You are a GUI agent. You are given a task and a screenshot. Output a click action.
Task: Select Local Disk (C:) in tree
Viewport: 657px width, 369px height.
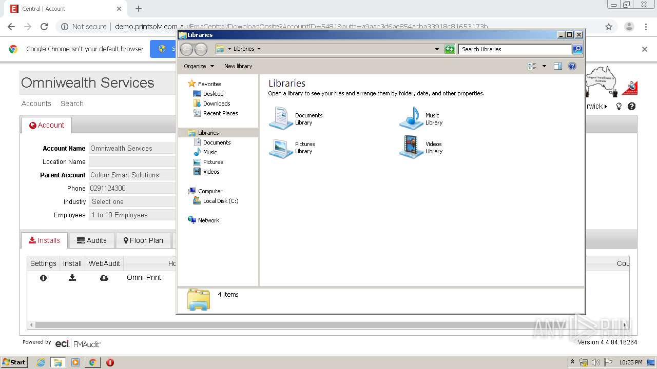(x=220, y=201)
